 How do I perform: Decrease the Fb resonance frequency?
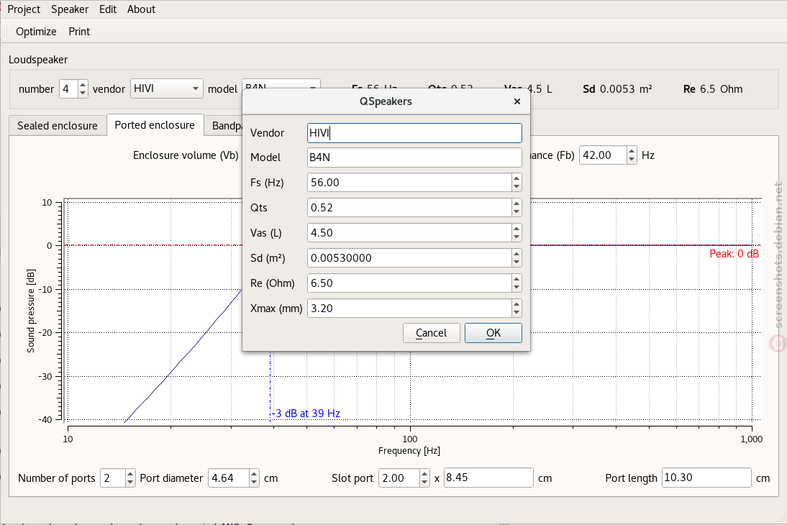pyautogui.click(x=632, y=160)
